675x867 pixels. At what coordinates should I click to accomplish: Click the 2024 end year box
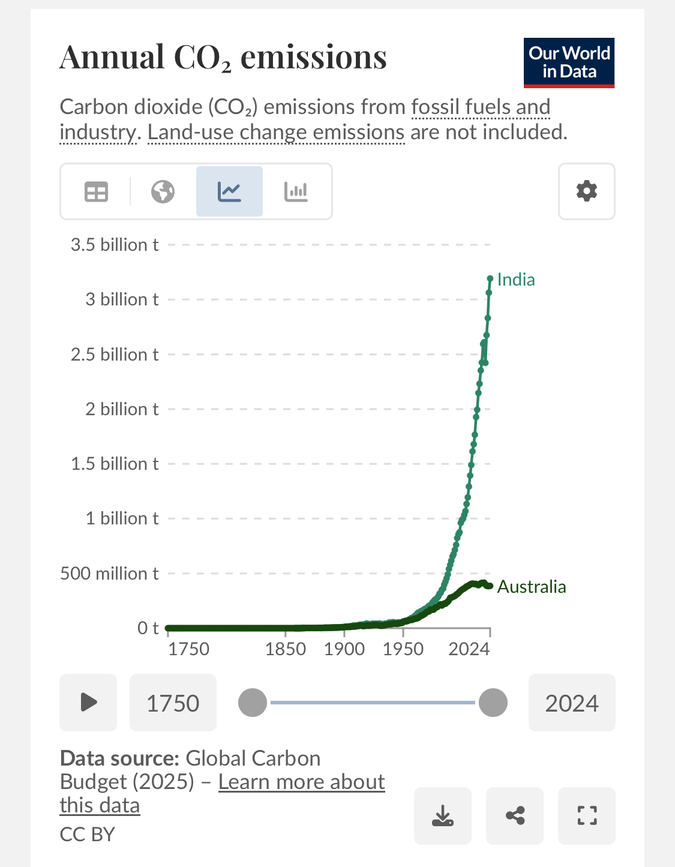pyautogui.click(x=571, y=703)
